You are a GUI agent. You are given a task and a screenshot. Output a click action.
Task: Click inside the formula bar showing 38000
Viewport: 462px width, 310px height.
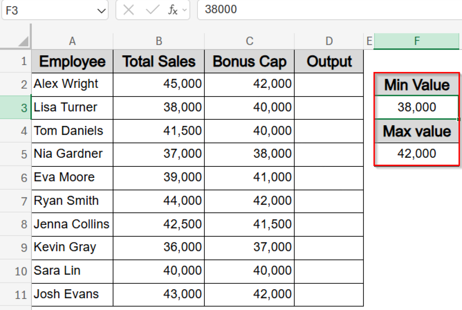pos(271,9)
